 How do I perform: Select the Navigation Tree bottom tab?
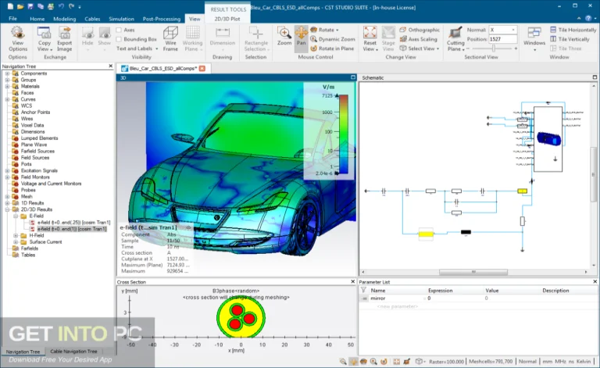click(x=23, y=351)
